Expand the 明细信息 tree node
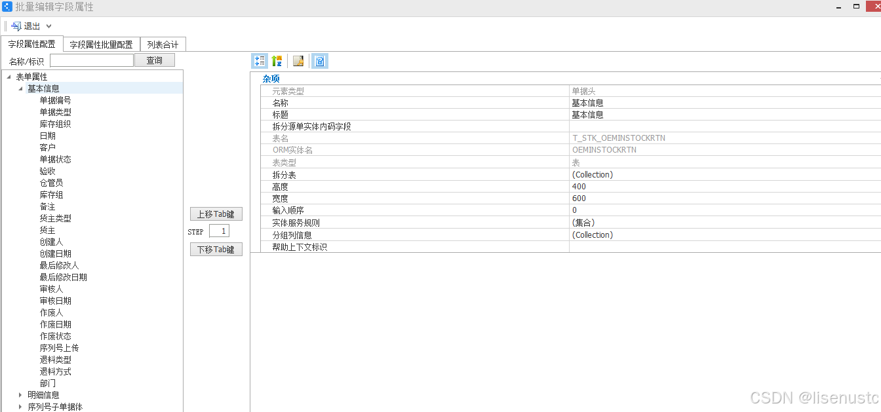 pos(20,395)
